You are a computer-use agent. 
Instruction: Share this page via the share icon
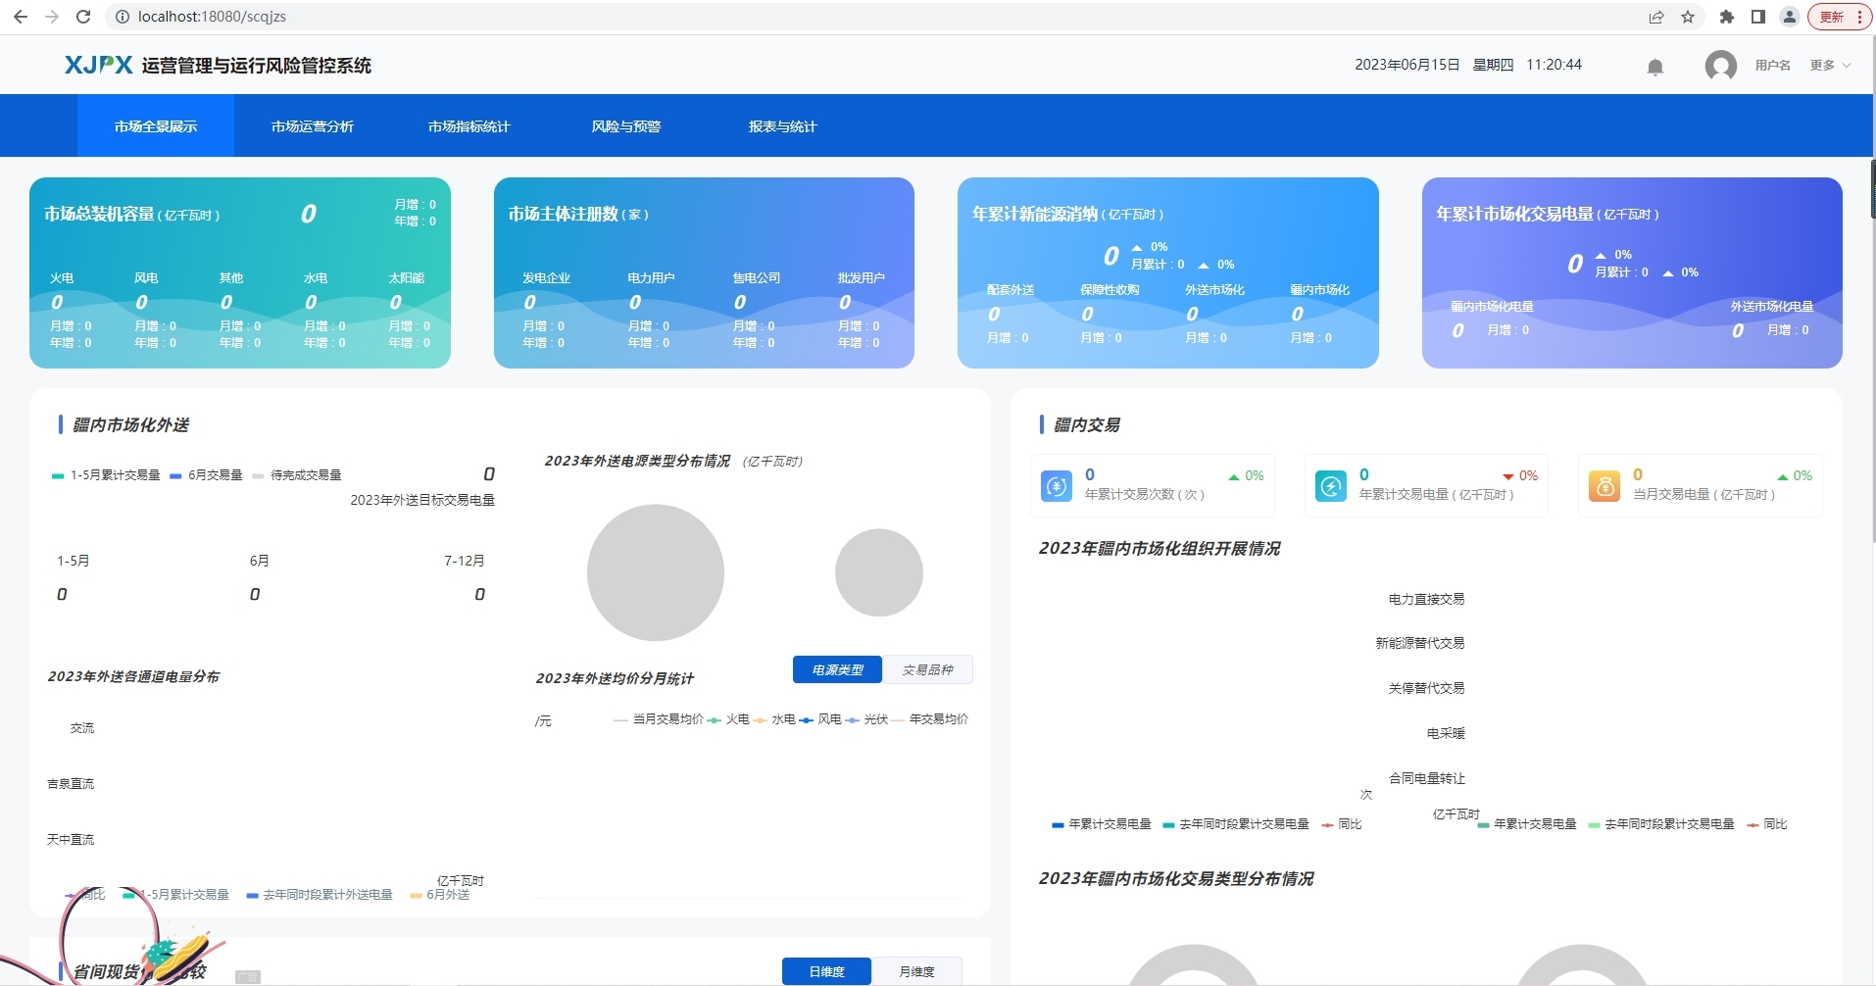[x=1656, y=17]
